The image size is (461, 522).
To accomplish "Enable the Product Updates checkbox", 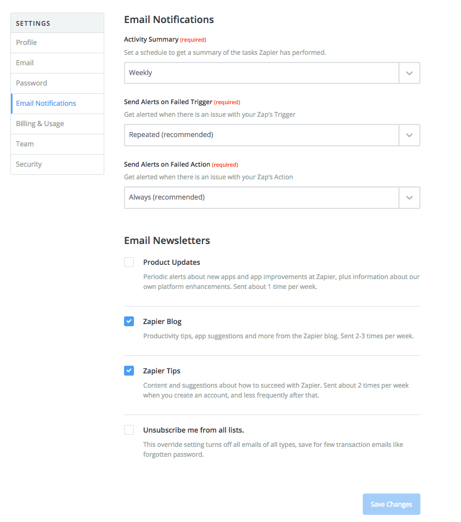I will click(x=129, y=262).
